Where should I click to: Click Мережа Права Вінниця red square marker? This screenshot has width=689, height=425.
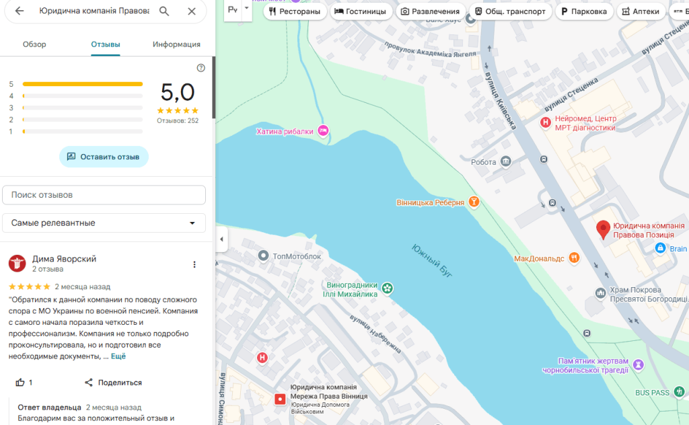(x=281, y=399)
